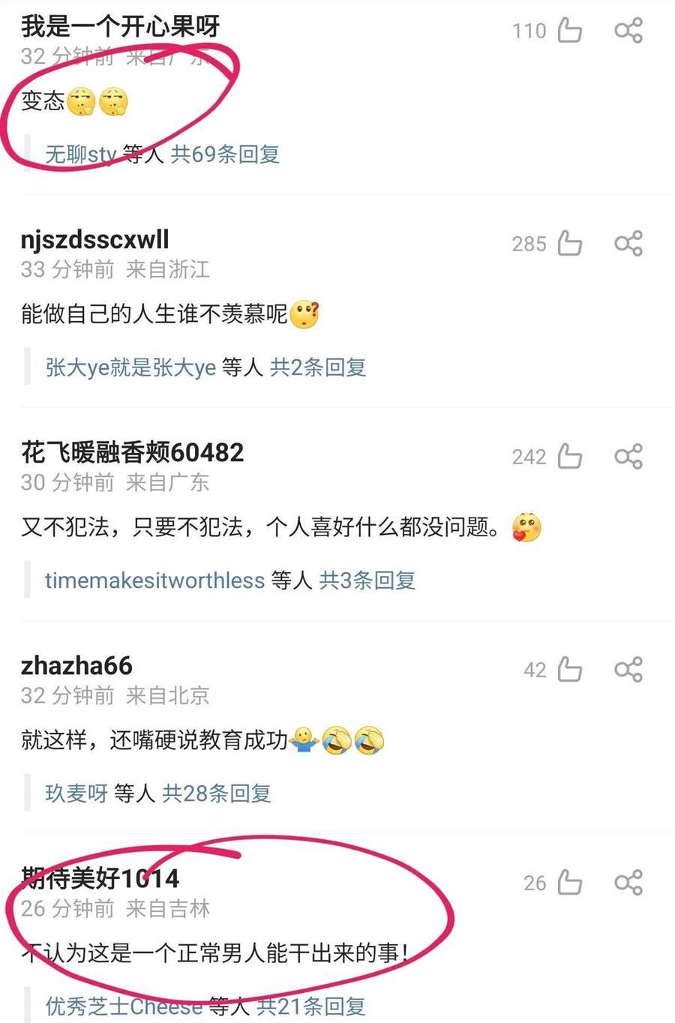Expand the 共21条回复 replies thread
Viewport: 675px width, 1023px height.
(x=311, y=1006)
